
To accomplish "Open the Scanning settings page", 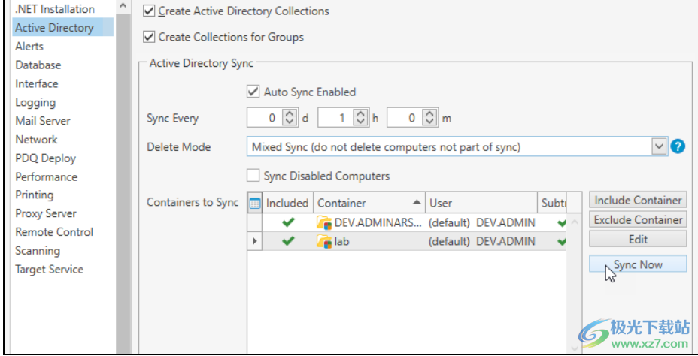I will [38, 251].
